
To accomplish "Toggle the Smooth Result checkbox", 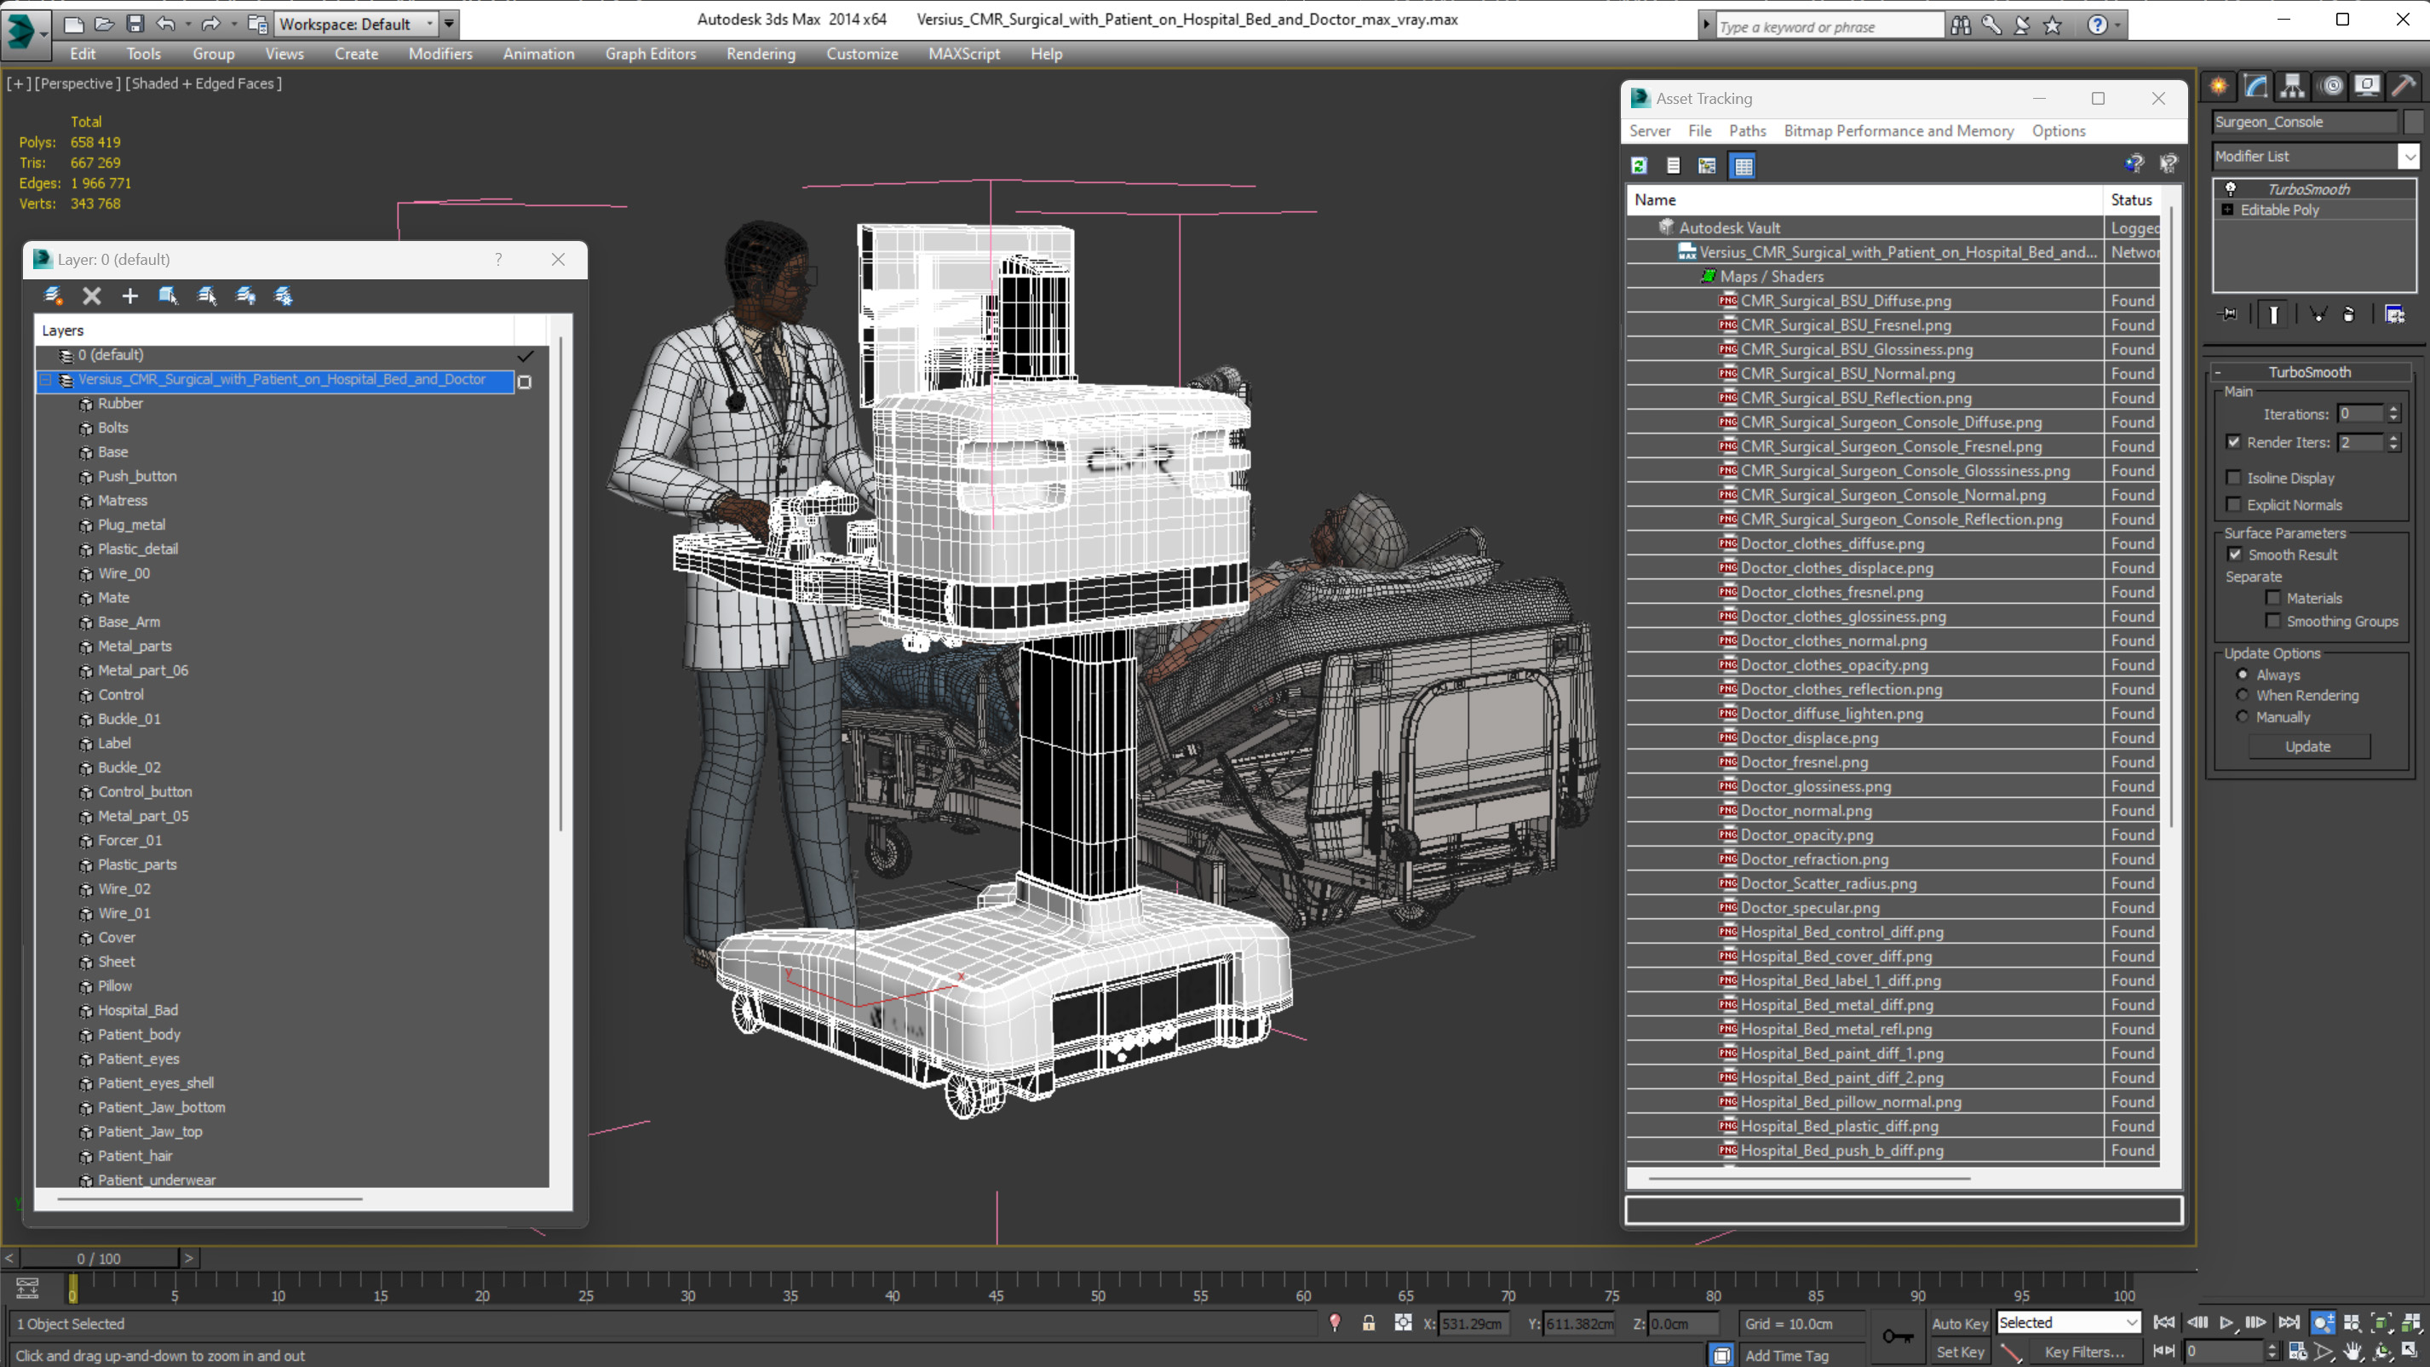I will coord(2235,554).
